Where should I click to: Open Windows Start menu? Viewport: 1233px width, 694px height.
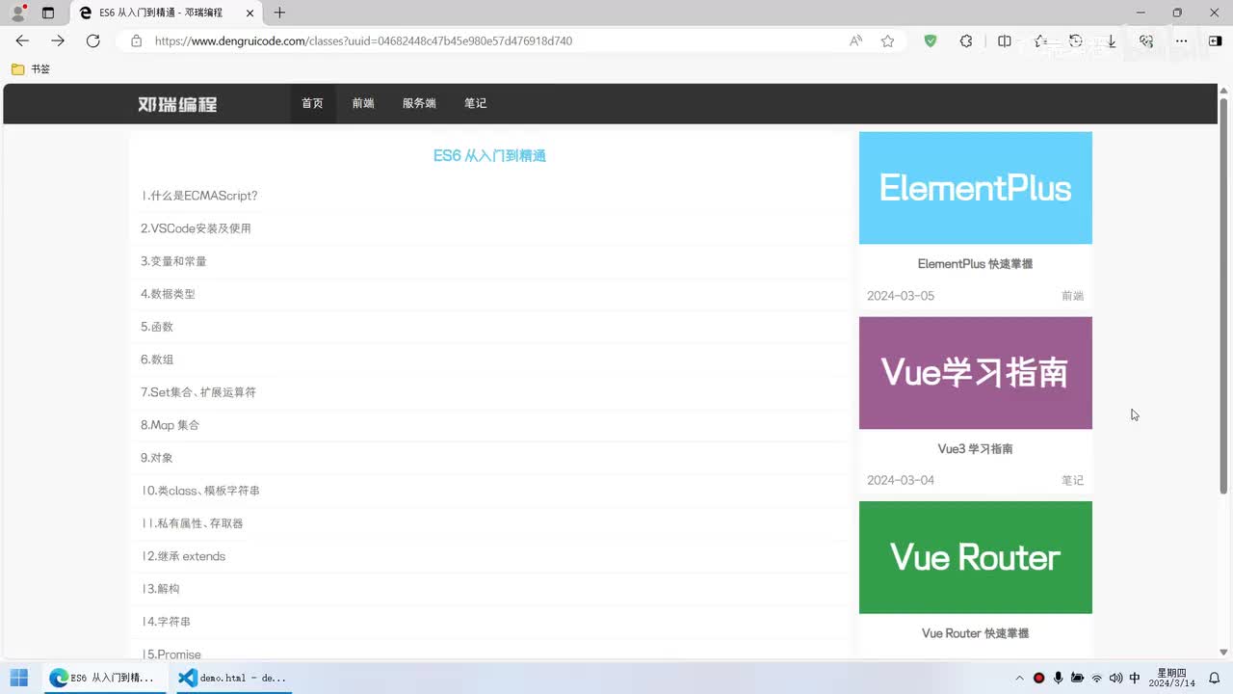19,678
